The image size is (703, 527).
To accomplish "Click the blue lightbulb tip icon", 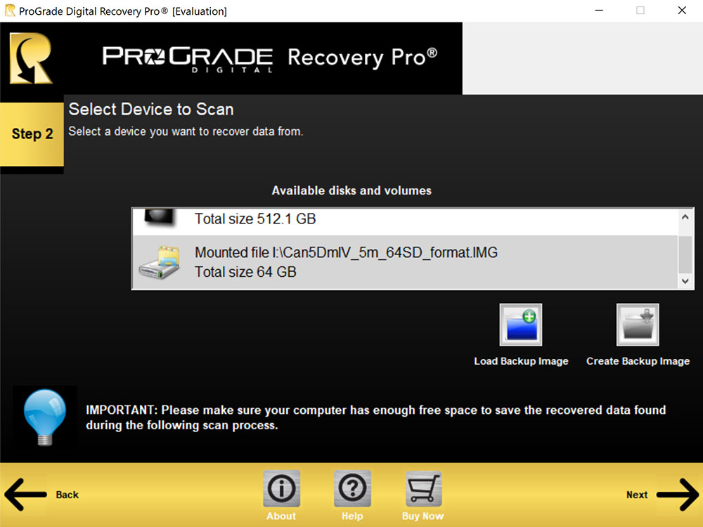I will coord(45,416).
